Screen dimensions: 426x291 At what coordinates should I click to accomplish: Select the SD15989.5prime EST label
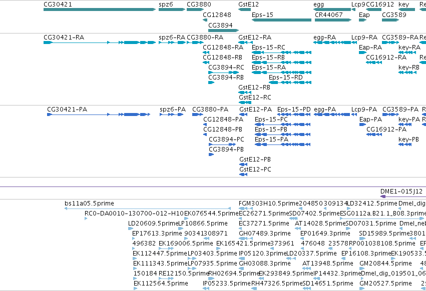point(385,233)
